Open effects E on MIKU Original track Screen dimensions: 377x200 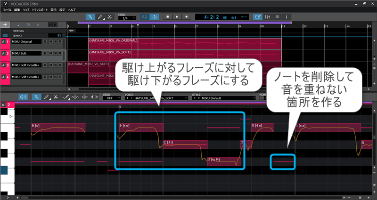pos(45,41)
